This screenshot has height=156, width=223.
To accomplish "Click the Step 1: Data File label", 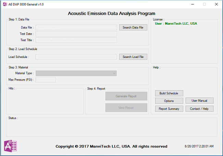I will [19, 20].
